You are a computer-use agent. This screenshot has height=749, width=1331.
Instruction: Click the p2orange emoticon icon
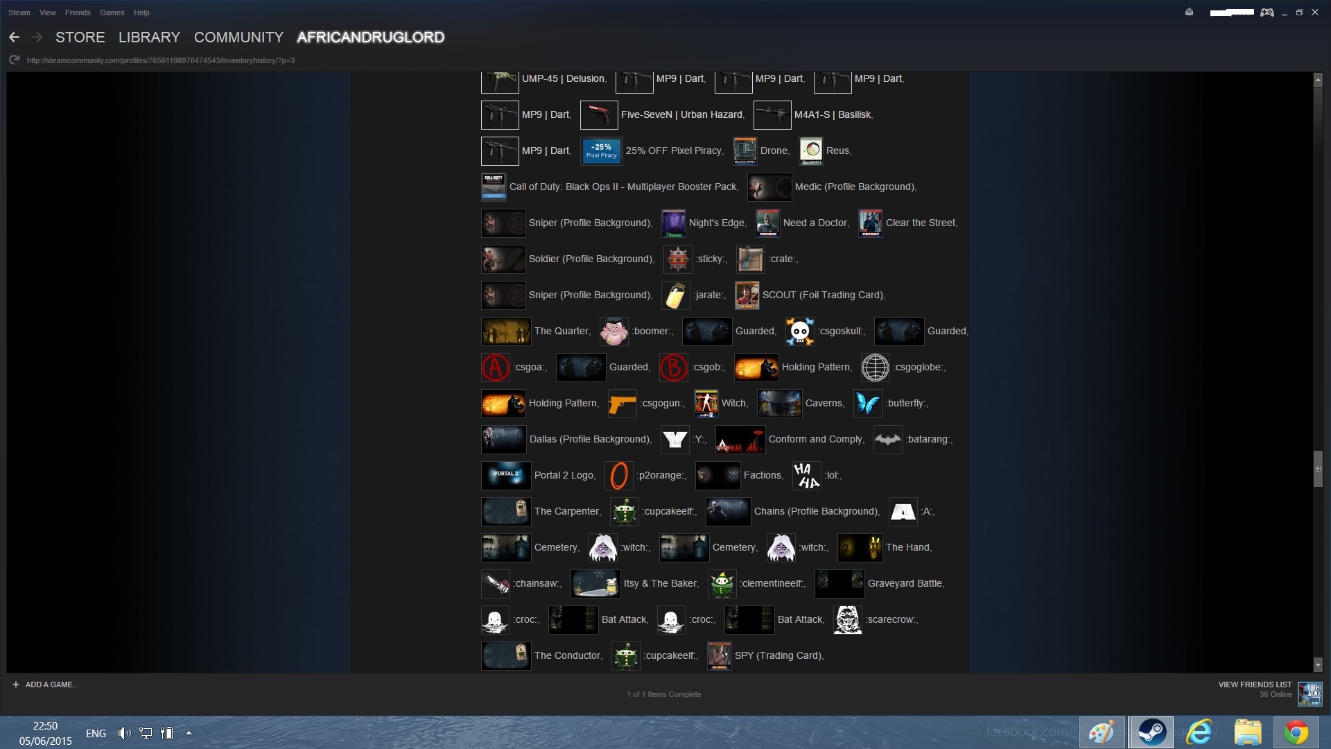(619, 476)
